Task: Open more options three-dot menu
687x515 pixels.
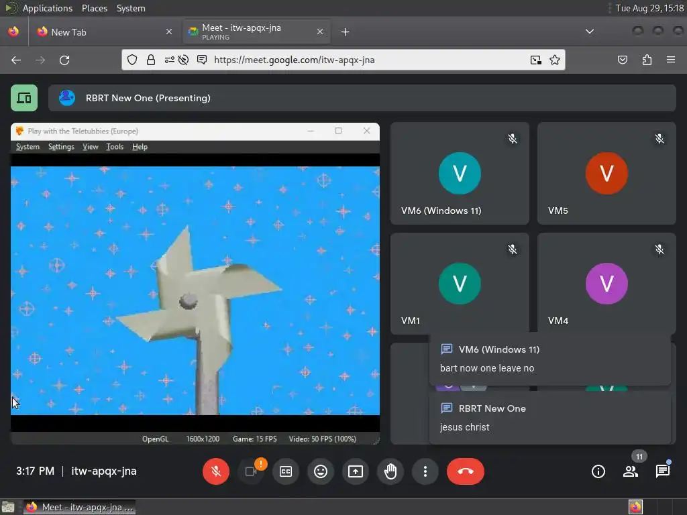Action: 425,471
